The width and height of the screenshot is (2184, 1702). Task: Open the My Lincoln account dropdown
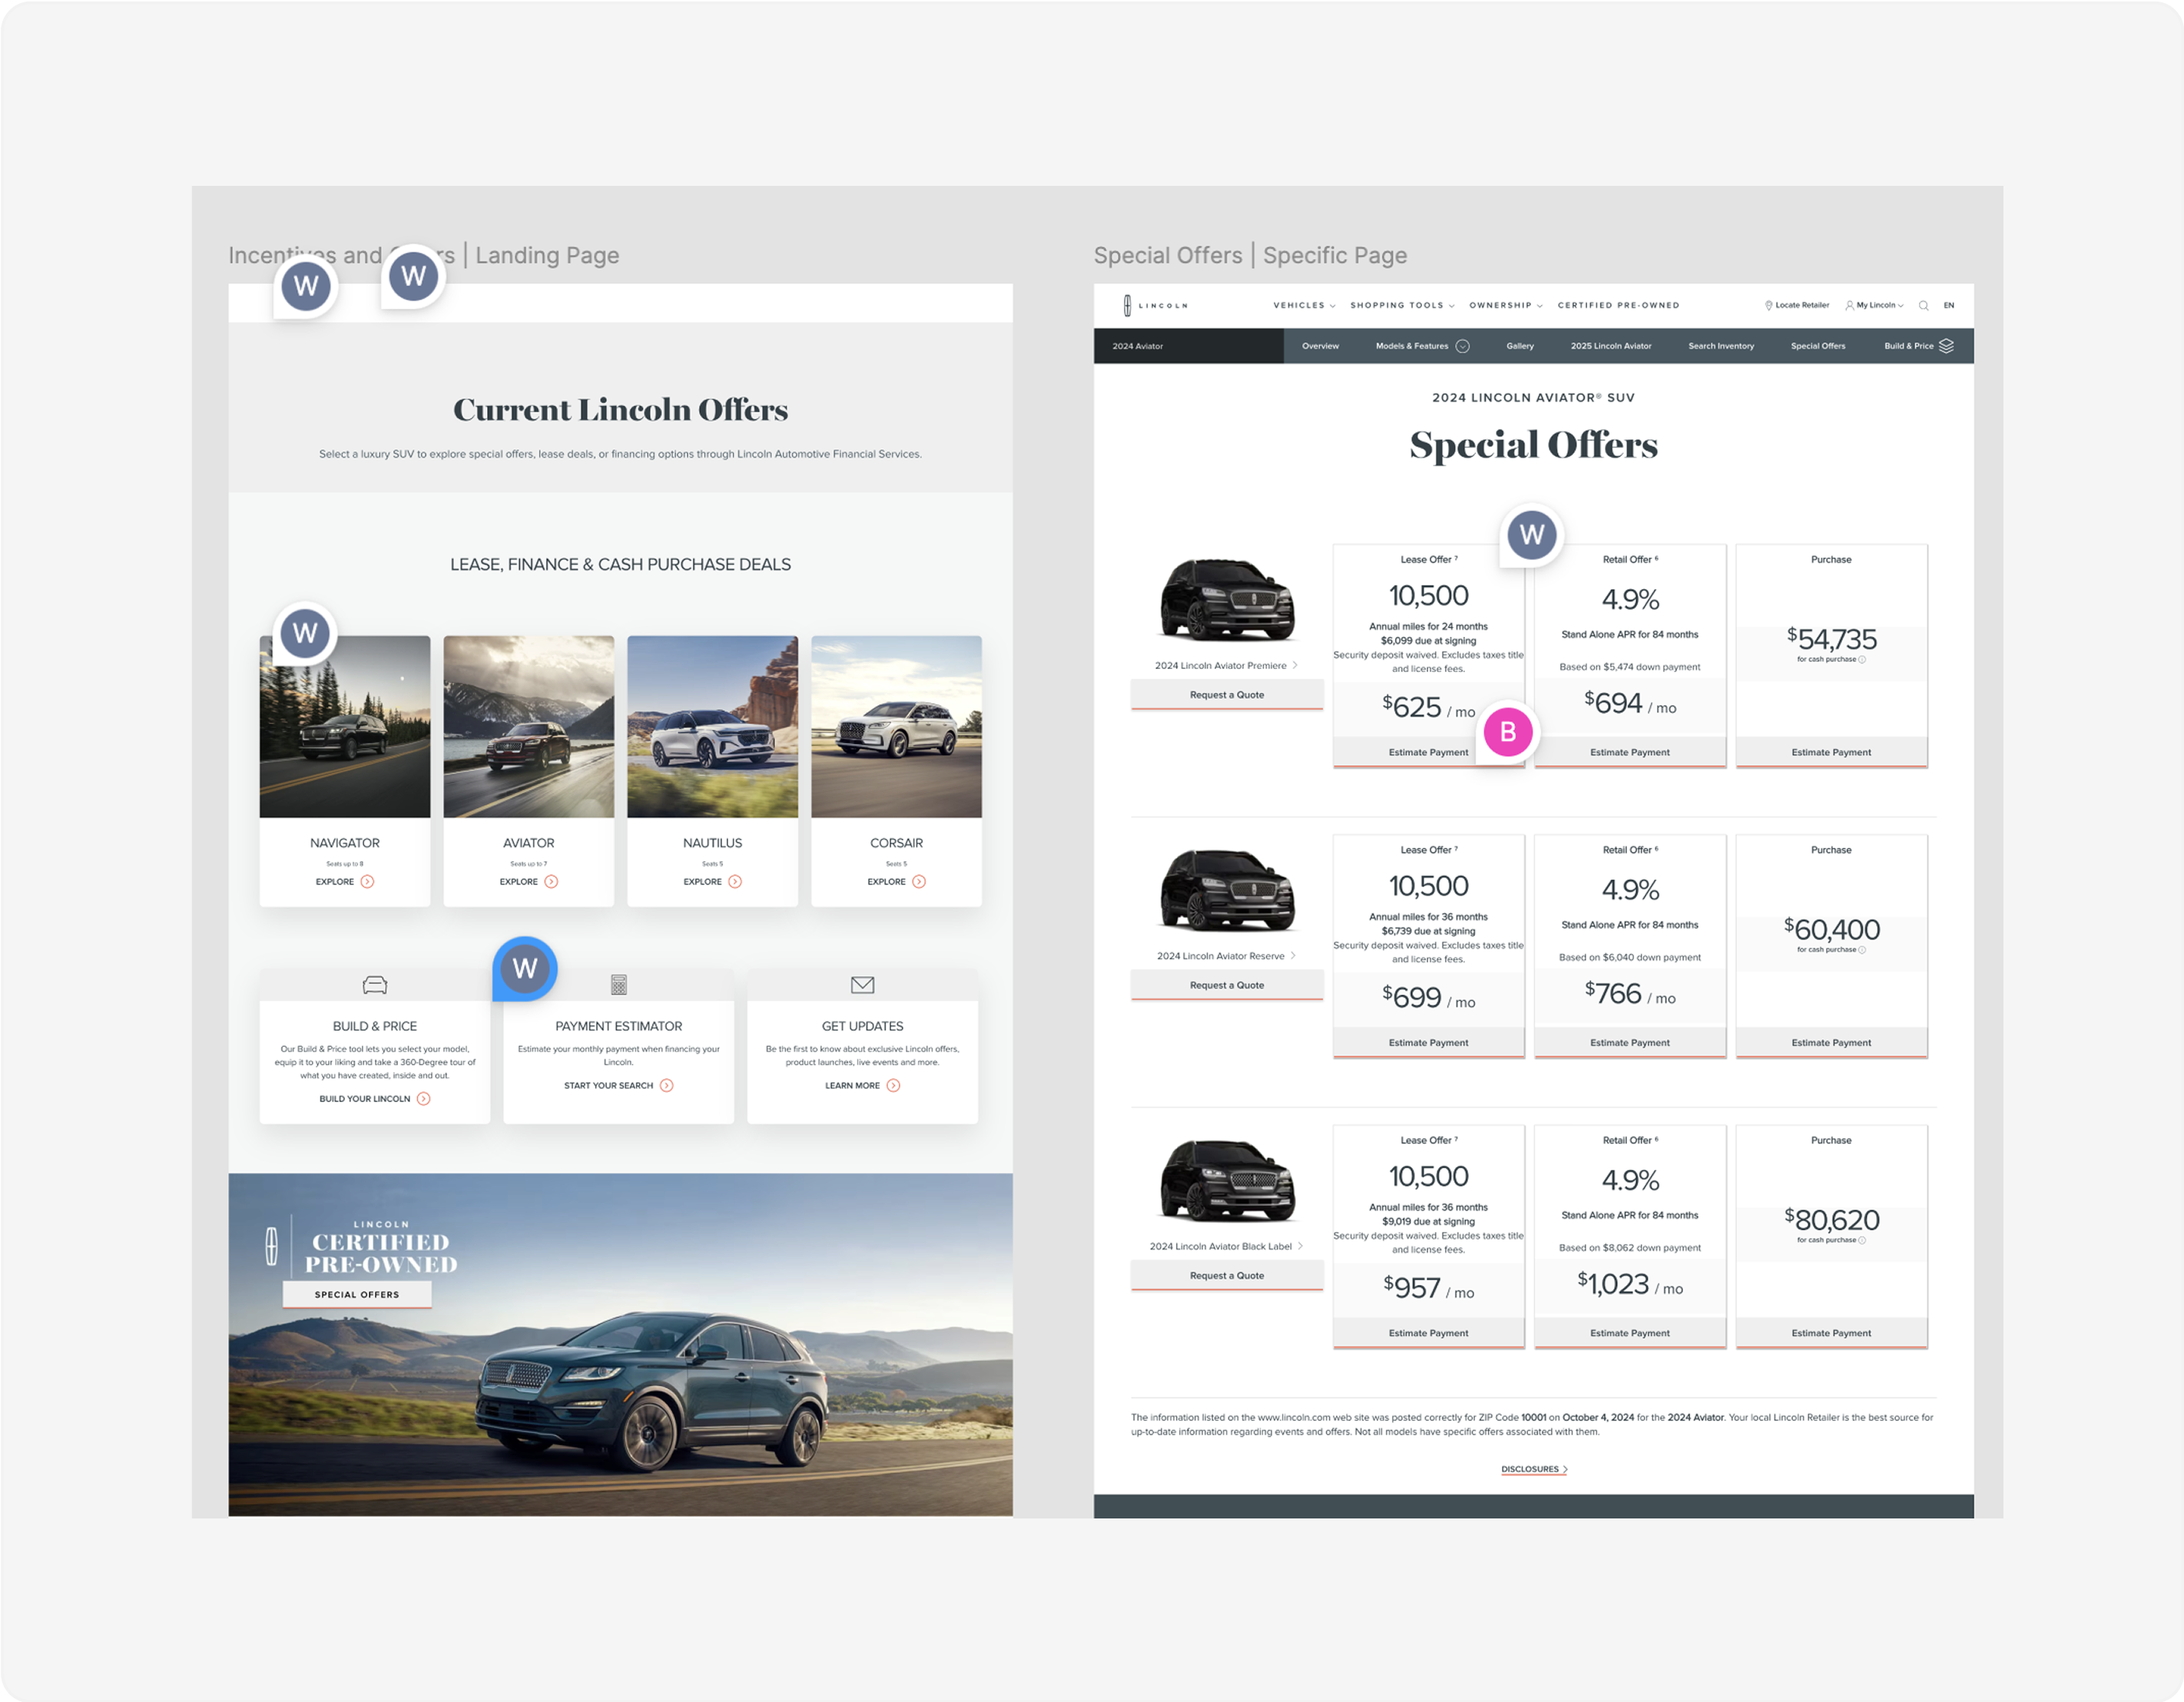[x=1875, y=306]
